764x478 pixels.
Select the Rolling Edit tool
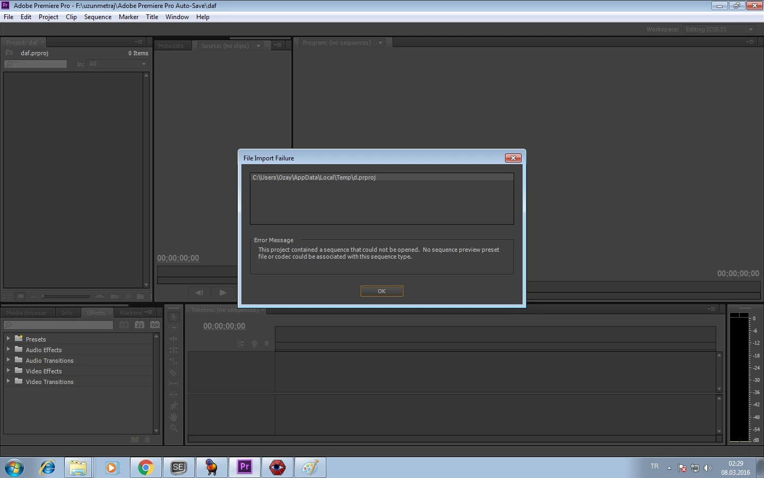[173, 350]
